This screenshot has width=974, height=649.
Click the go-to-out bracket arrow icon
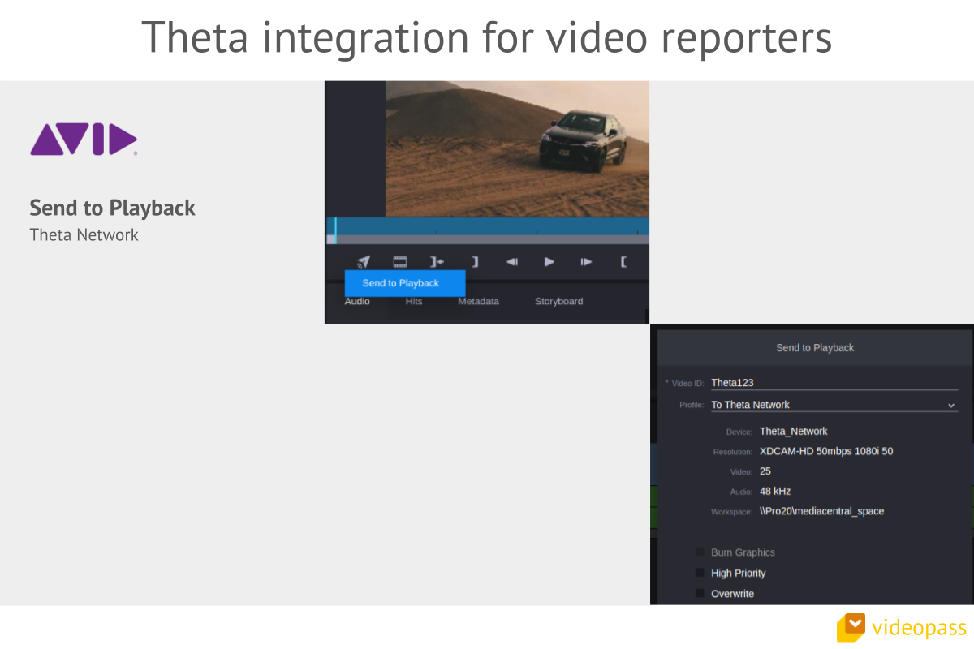point(437,262)
